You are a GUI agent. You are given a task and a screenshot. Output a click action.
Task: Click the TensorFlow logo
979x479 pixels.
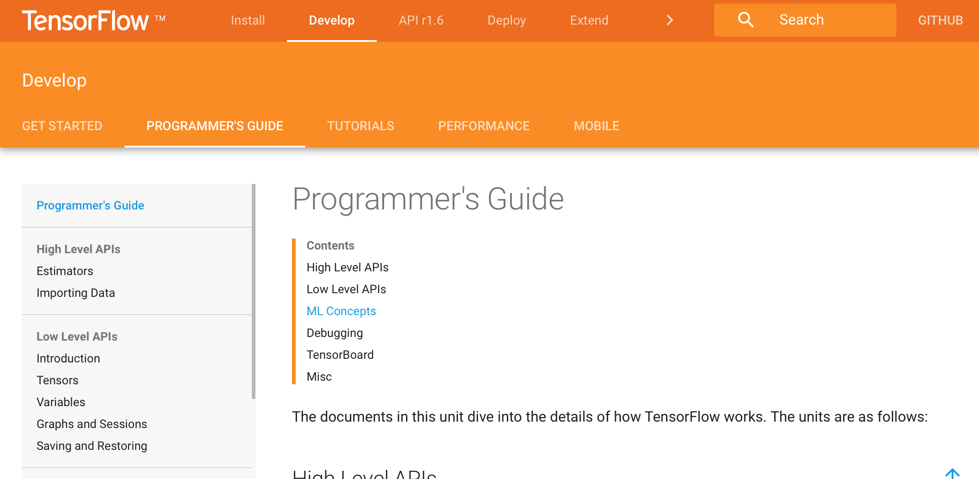click(x=86, y=20)
